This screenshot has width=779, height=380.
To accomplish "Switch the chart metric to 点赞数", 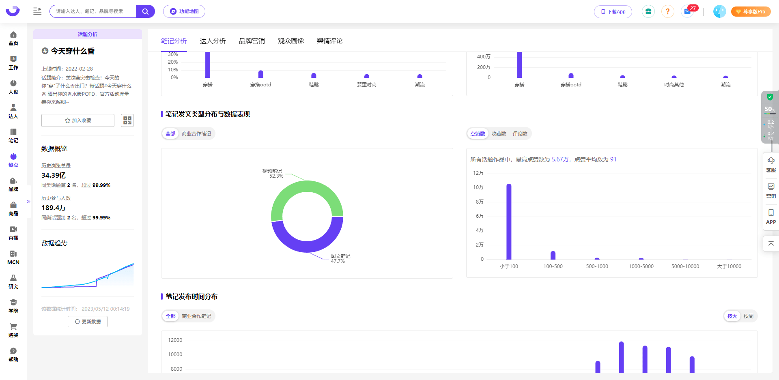I will [x=478, y=134].
